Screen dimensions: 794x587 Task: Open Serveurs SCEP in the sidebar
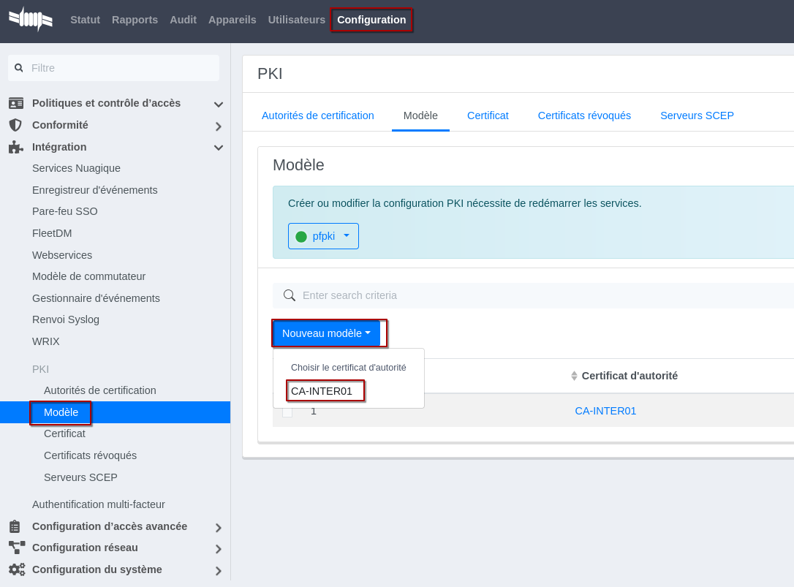click(x=80, y=477)
